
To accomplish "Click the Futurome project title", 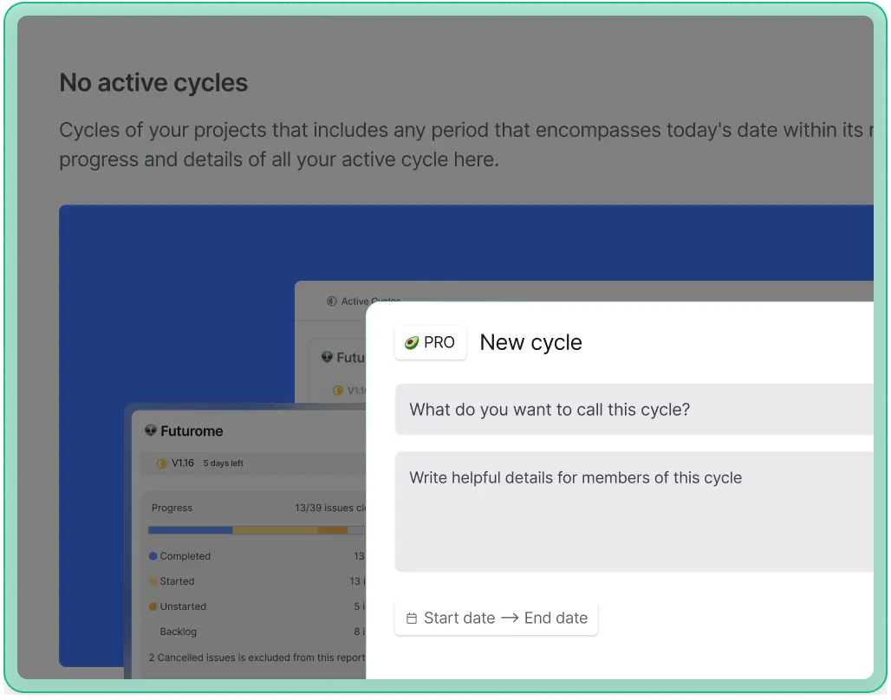I will click(192, 431).
